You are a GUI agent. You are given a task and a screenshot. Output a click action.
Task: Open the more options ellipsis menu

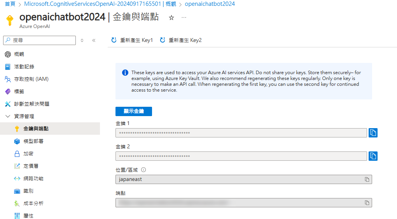(x=184, y=17)
